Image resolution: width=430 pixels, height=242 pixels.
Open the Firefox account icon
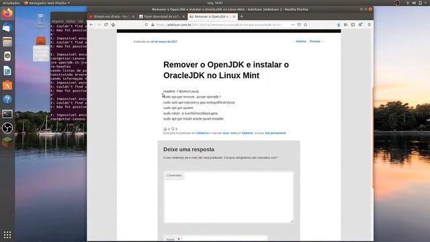click(361, 25)
